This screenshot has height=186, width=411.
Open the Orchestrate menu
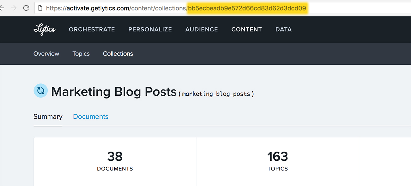[92, 29]
